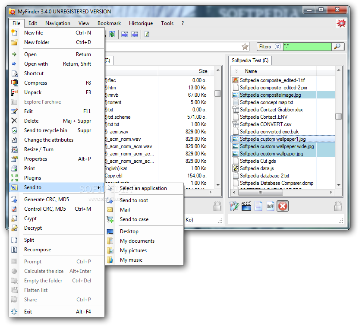This screenshot has height=326, width=359.
Task: Open the Historique menu
Action: 141,23
